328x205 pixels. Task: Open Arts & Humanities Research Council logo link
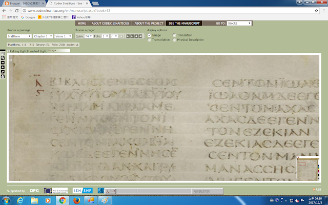click(x=56, y=191)
